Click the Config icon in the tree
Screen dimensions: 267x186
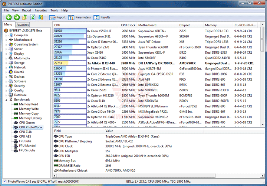(x=11, y=90)
